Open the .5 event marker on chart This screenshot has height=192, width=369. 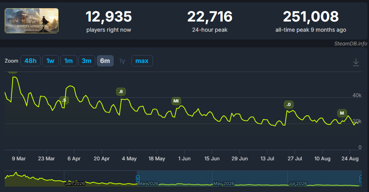(64, 100)
